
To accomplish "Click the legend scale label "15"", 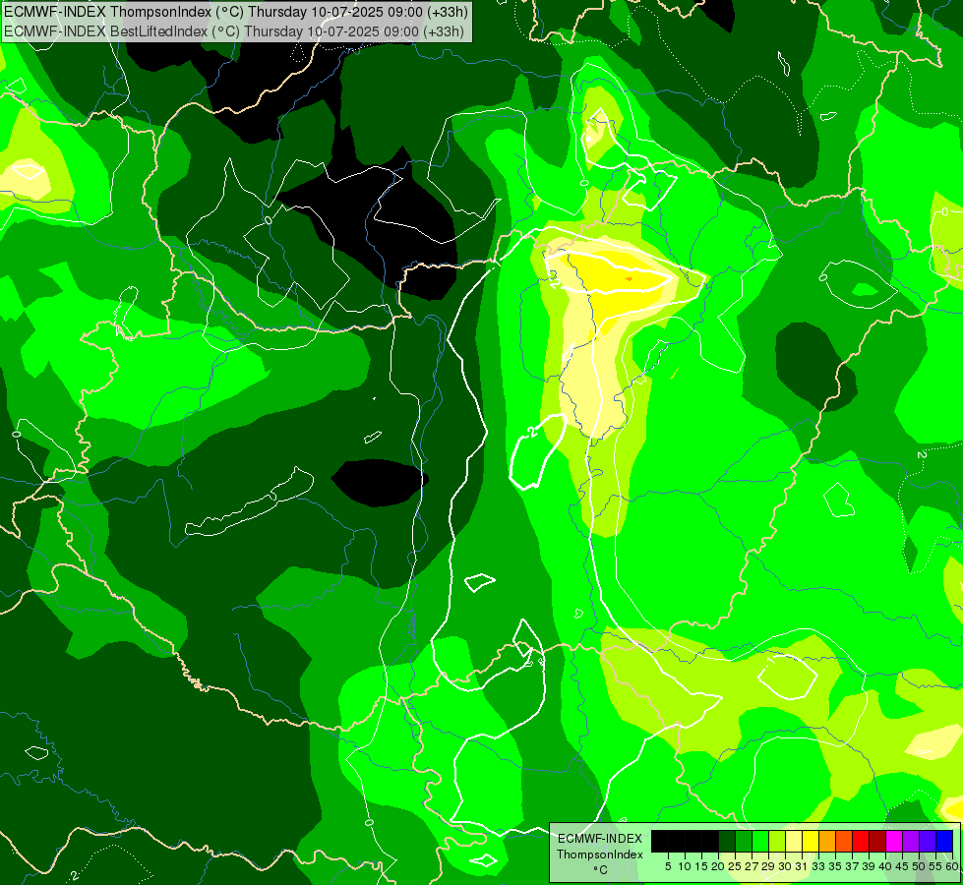I will tap(701, 866).
